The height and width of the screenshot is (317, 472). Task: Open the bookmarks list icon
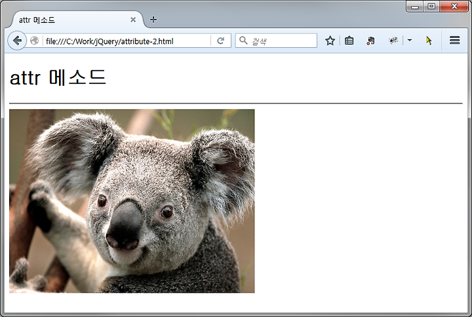click(349, 41)
